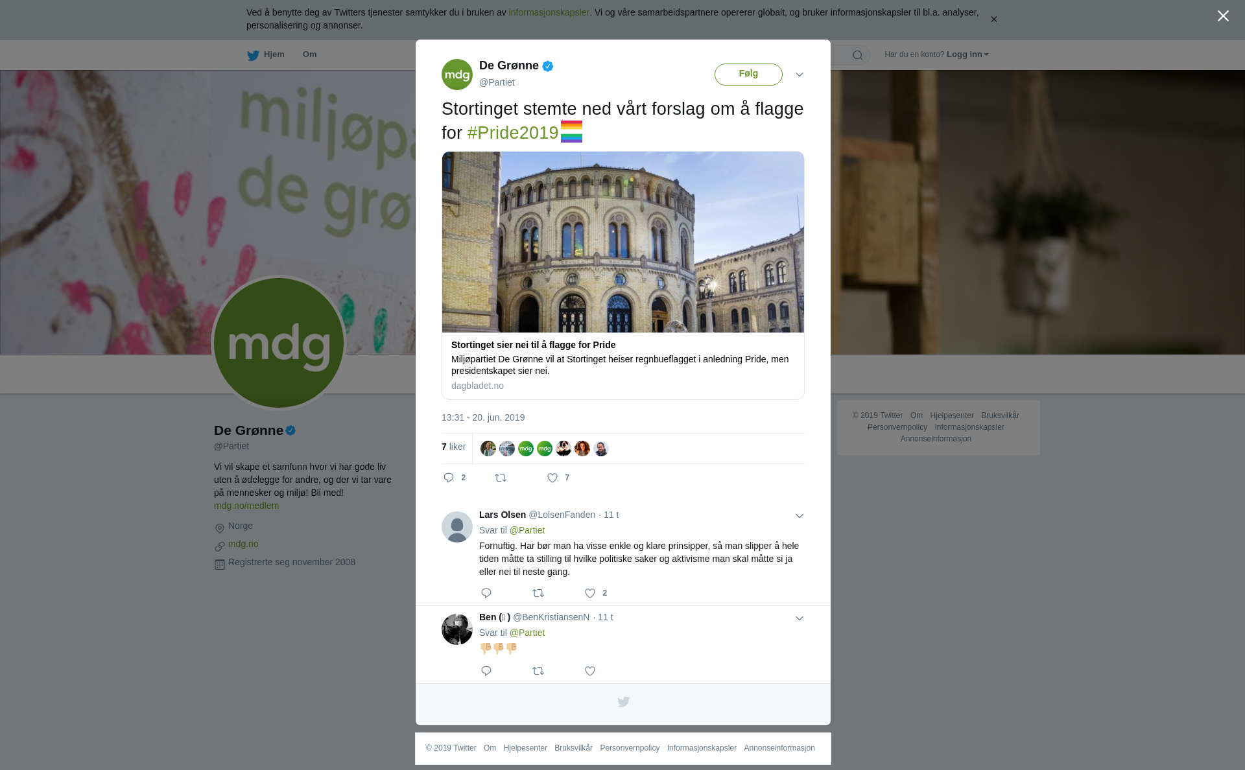The height and width of the screenshot is (770, 1245).
Task: Open the #Pride2019 hashtag link
Action: tap(512, 133)
